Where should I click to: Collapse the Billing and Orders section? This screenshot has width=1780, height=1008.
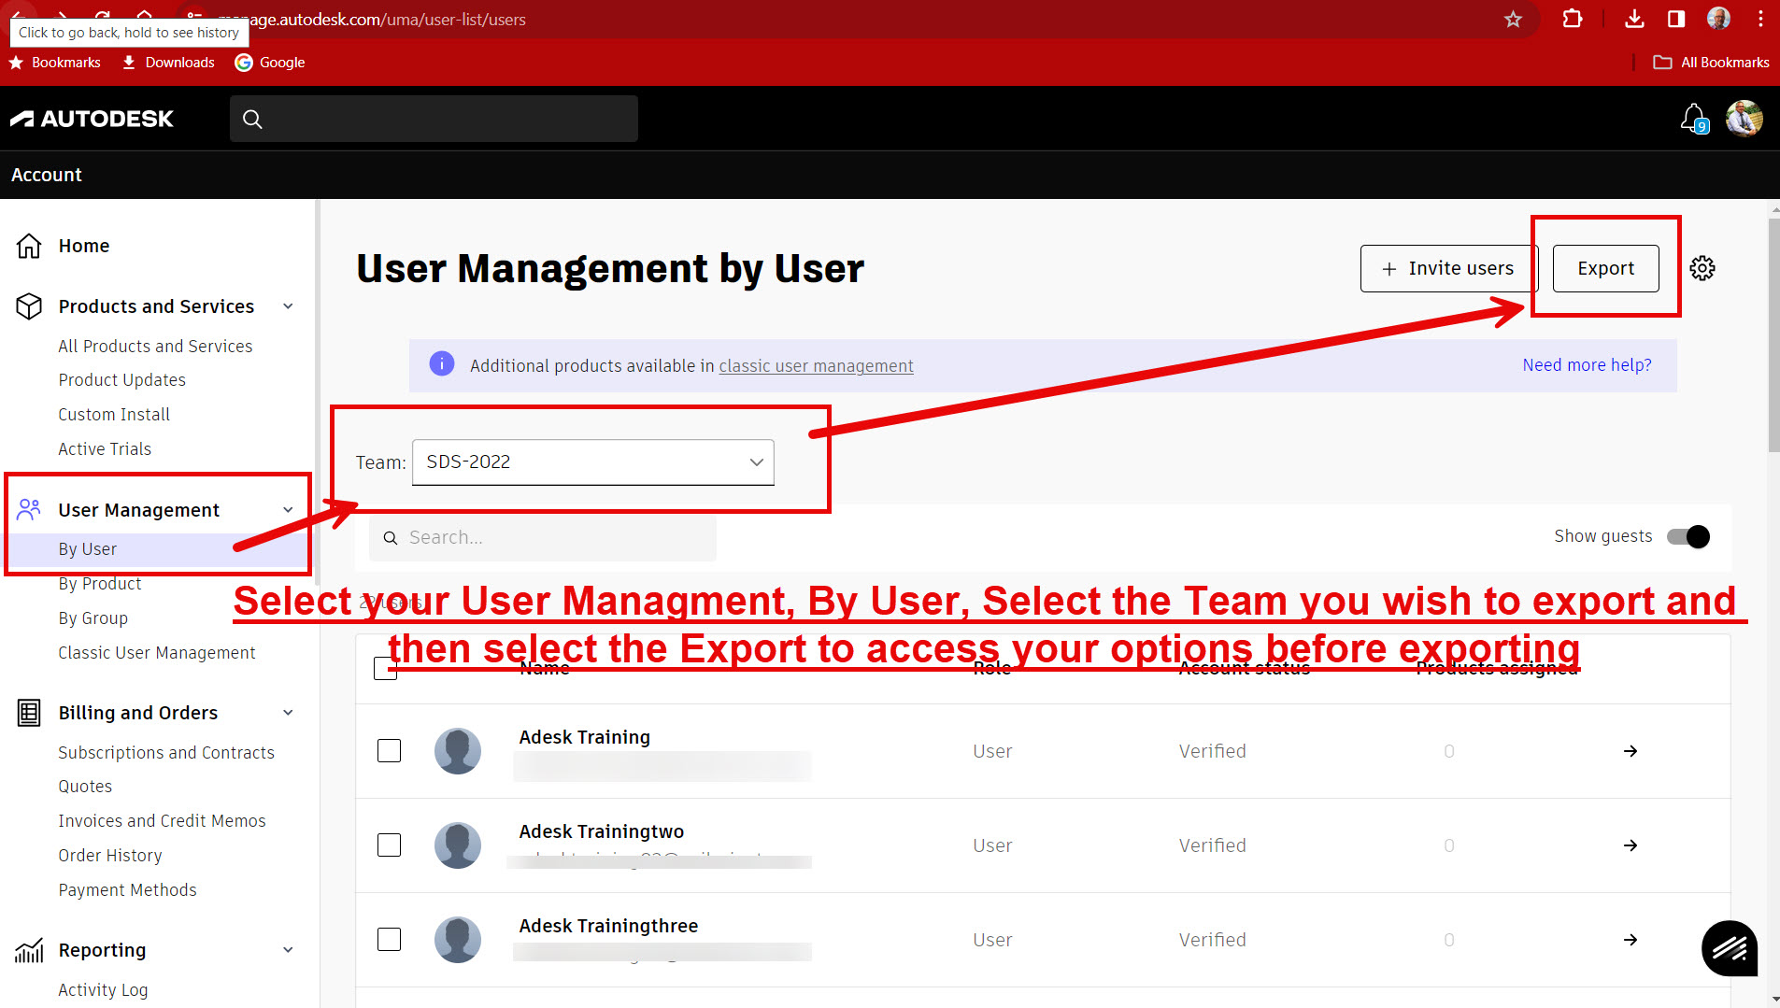point(289,713)
